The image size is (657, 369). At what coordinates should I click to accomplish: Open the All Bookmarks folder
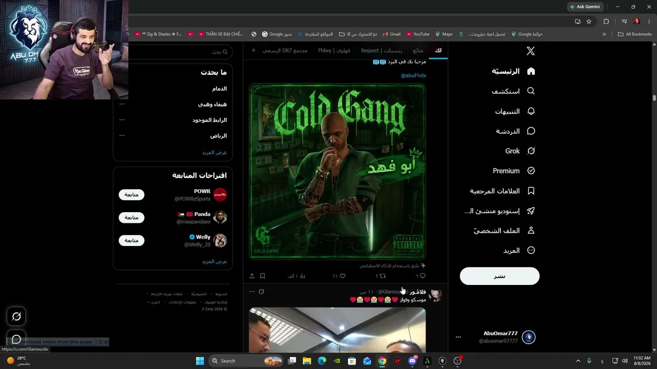pos(635,34)
